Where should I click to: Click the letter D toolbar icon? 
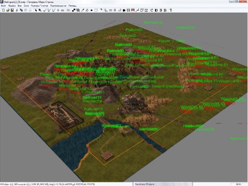point(156,10)
